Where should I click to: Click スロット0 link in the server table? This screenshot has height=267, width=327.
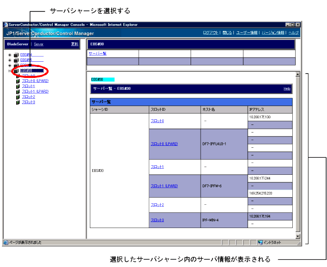coord(157,121)
